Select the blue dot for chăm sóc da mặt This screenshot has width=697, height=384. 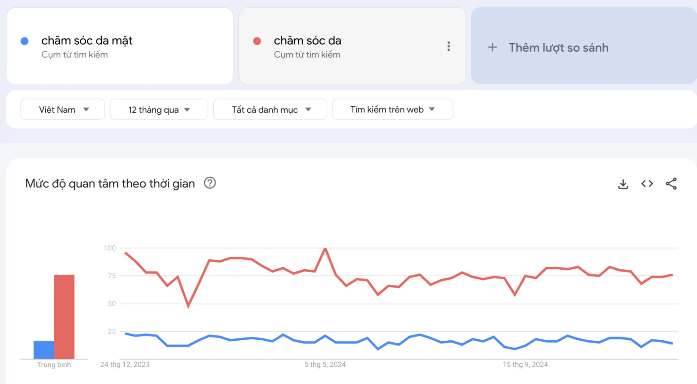coord(24,41)
